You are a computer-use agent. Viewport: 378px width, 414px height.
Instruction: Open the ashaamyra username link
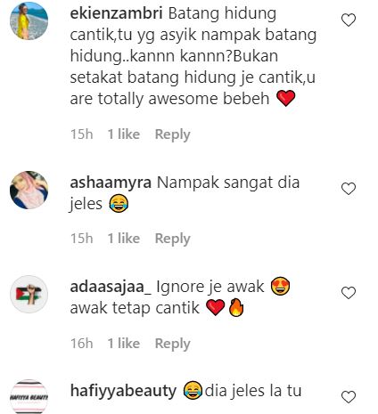[x=111, y=183]
